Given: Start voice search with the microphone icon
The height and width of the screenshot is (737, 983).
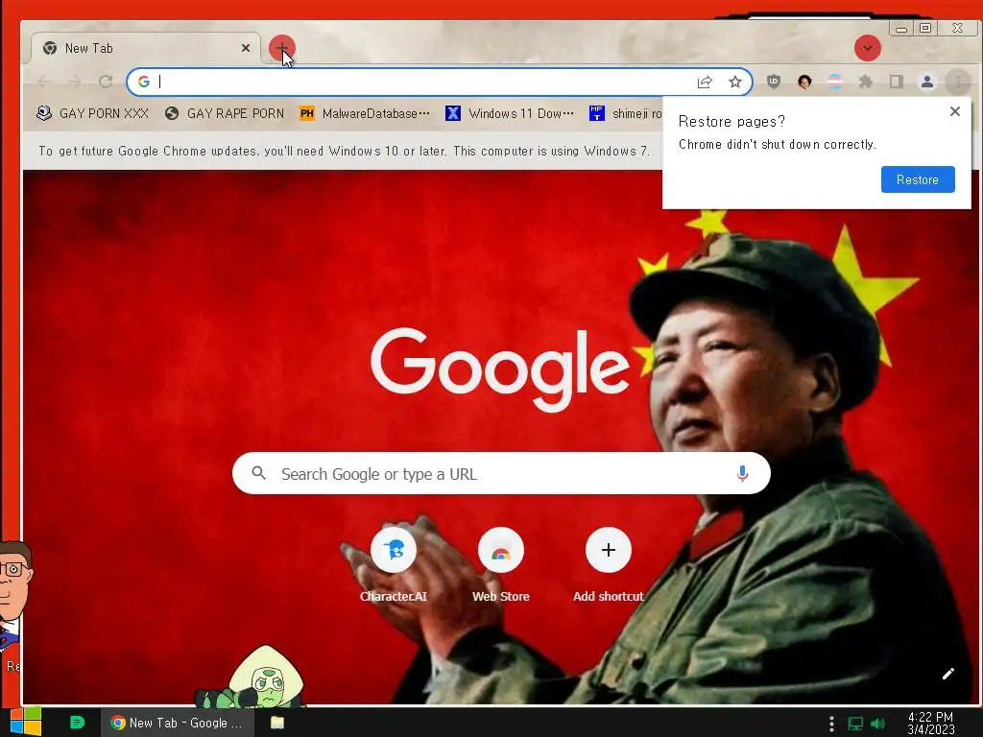Looking at the screenshot, I should click(x=742, y=474).
